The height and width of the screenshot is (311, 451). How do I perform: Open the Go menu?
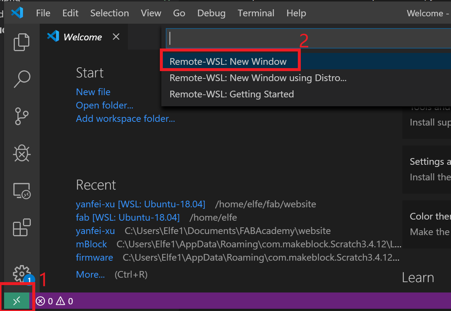179,13
